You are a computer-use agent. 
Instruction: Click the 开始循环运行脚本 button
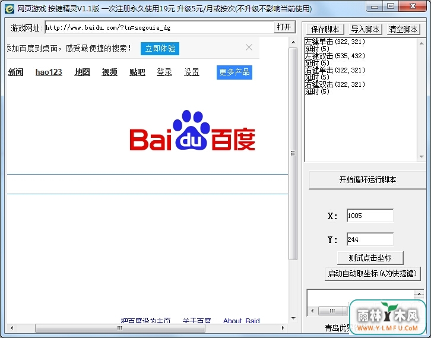367,180
